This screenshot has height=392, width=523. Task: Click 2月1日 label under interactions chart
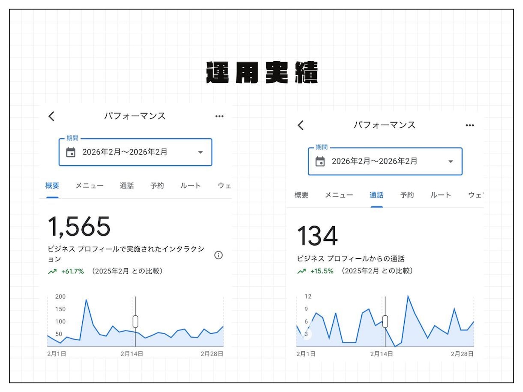pyautogui.click(x=57, y=354)
